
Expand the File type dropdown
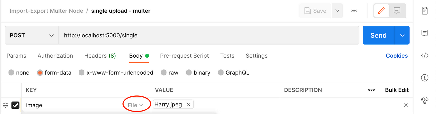pos(135,105)
